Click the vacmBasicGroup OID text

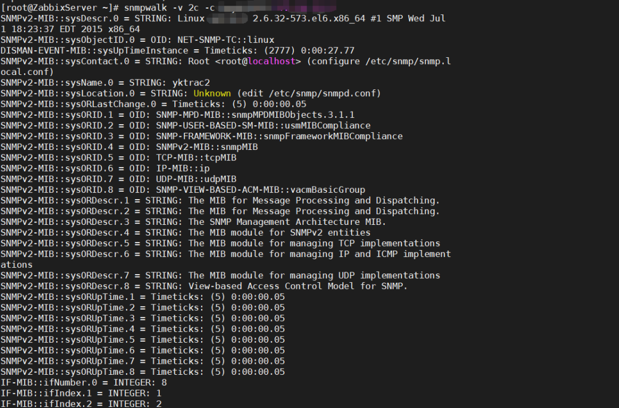tap(328, 189)
